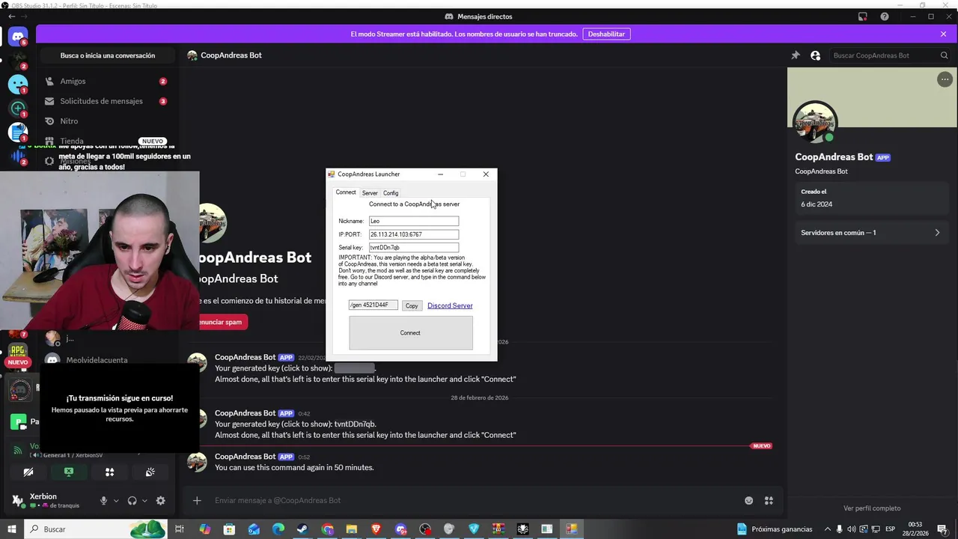Open Steam from taskbar
Screen dimensions: 958x539
(x=302, y=529)
